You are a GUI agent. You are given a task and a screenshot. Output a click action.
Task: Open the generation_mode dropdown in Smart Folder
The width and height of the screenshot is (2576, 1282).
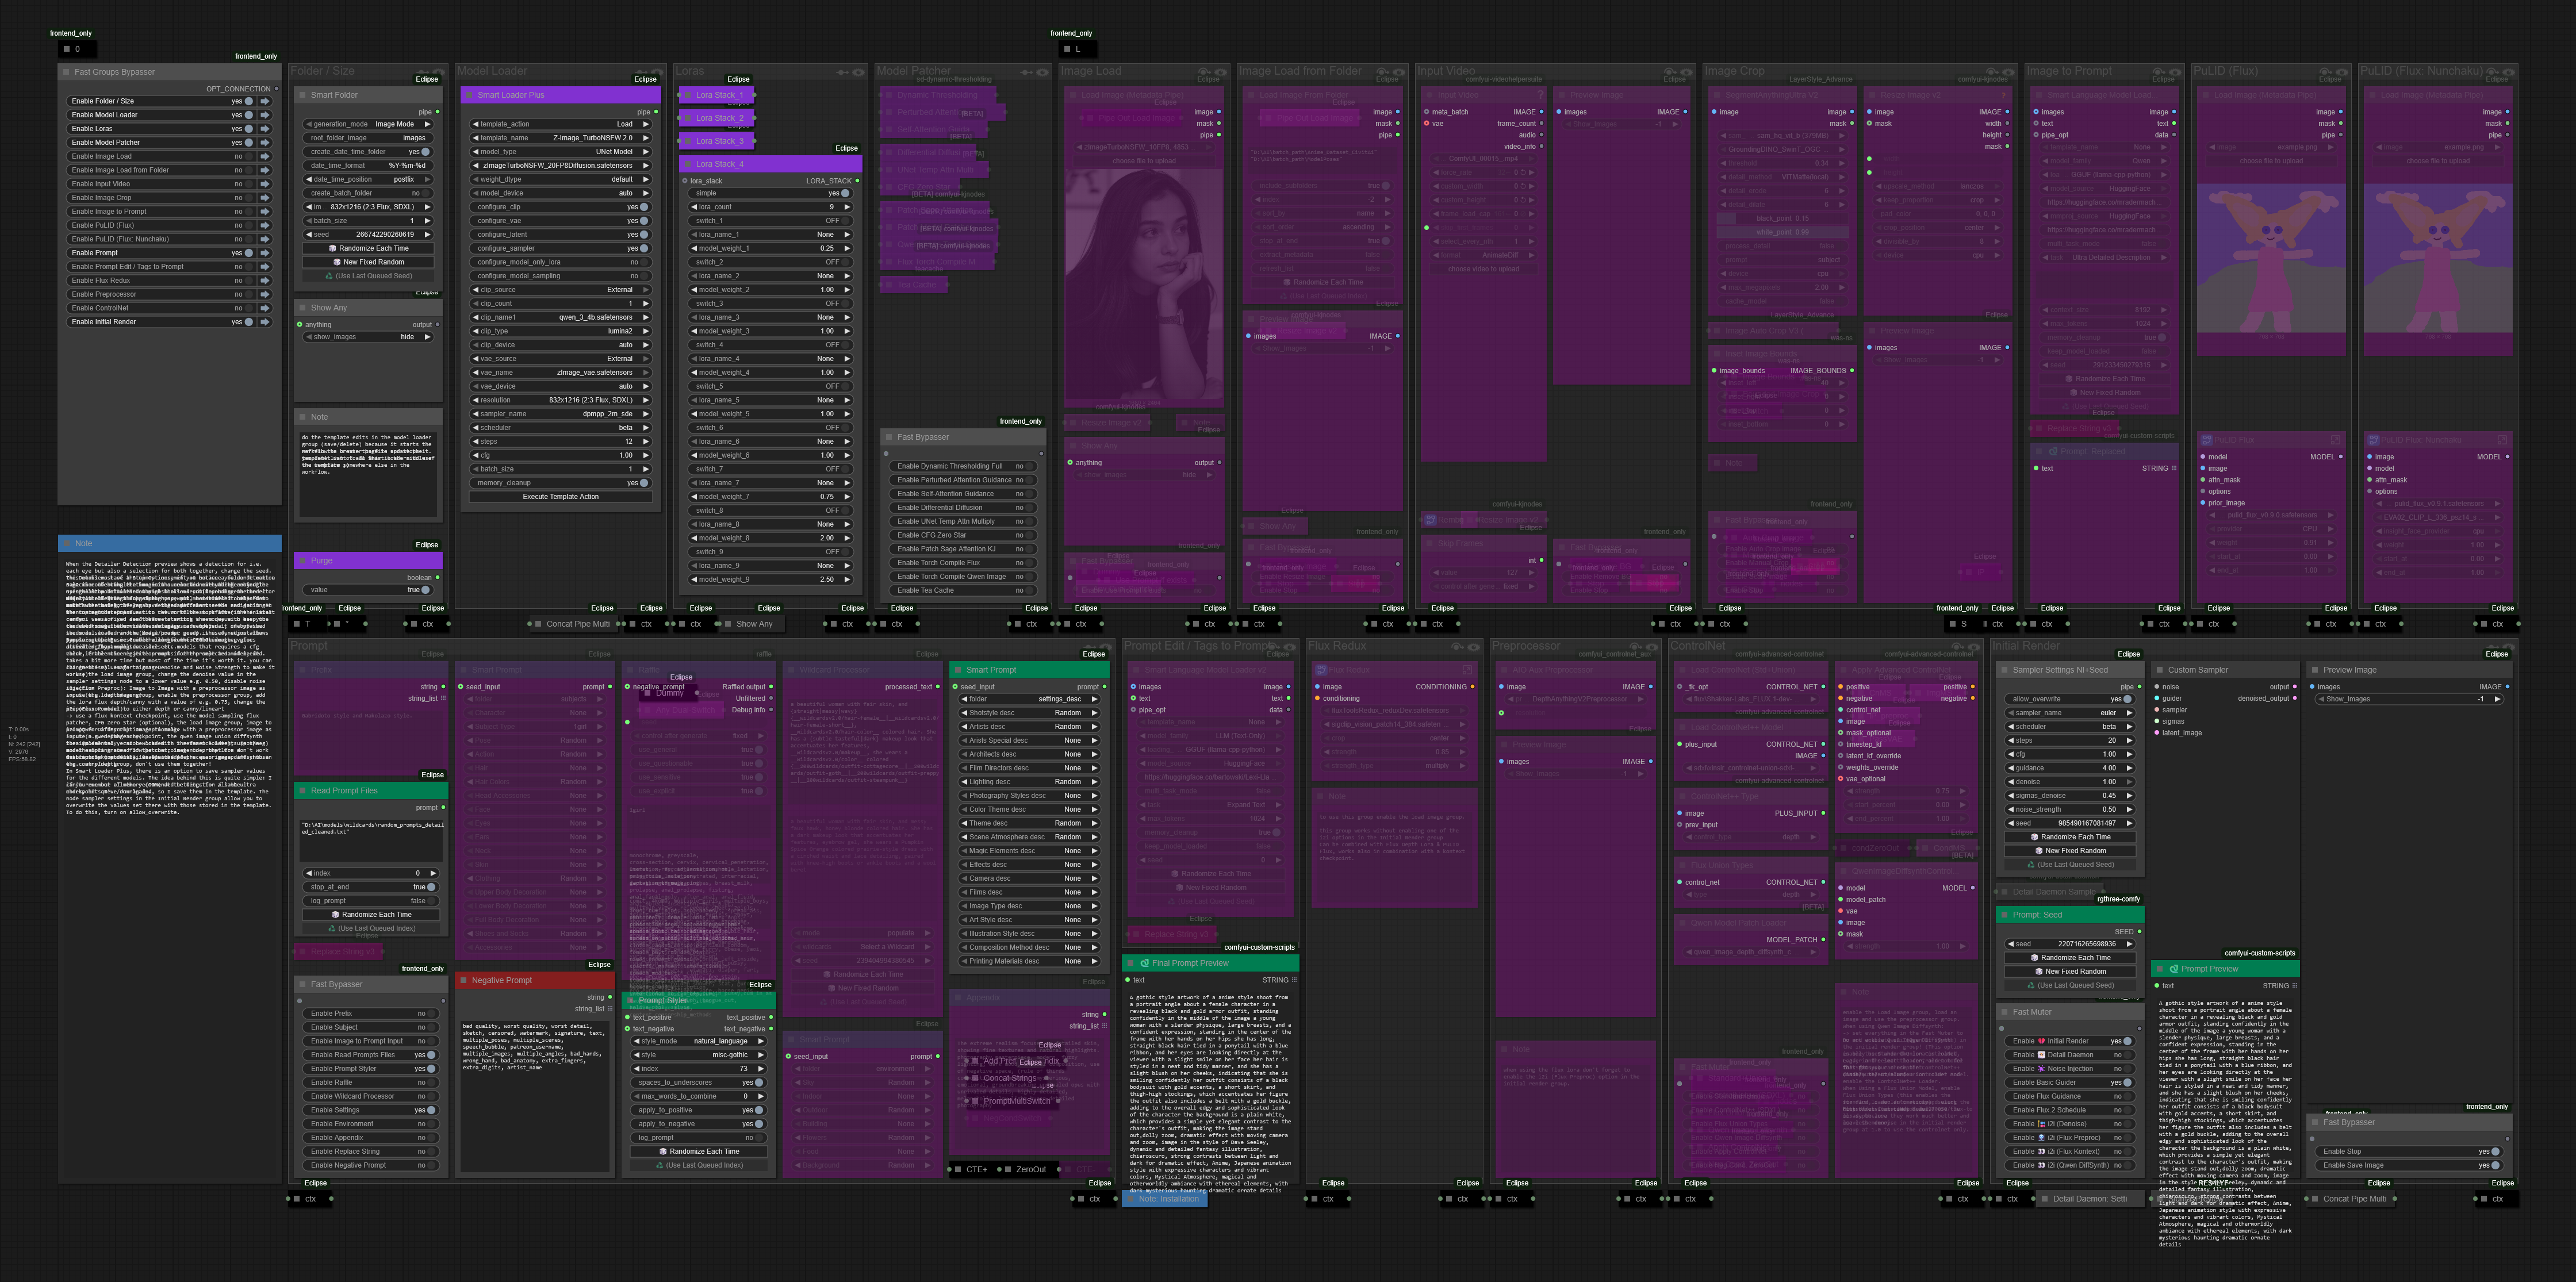tap(368, 125)
